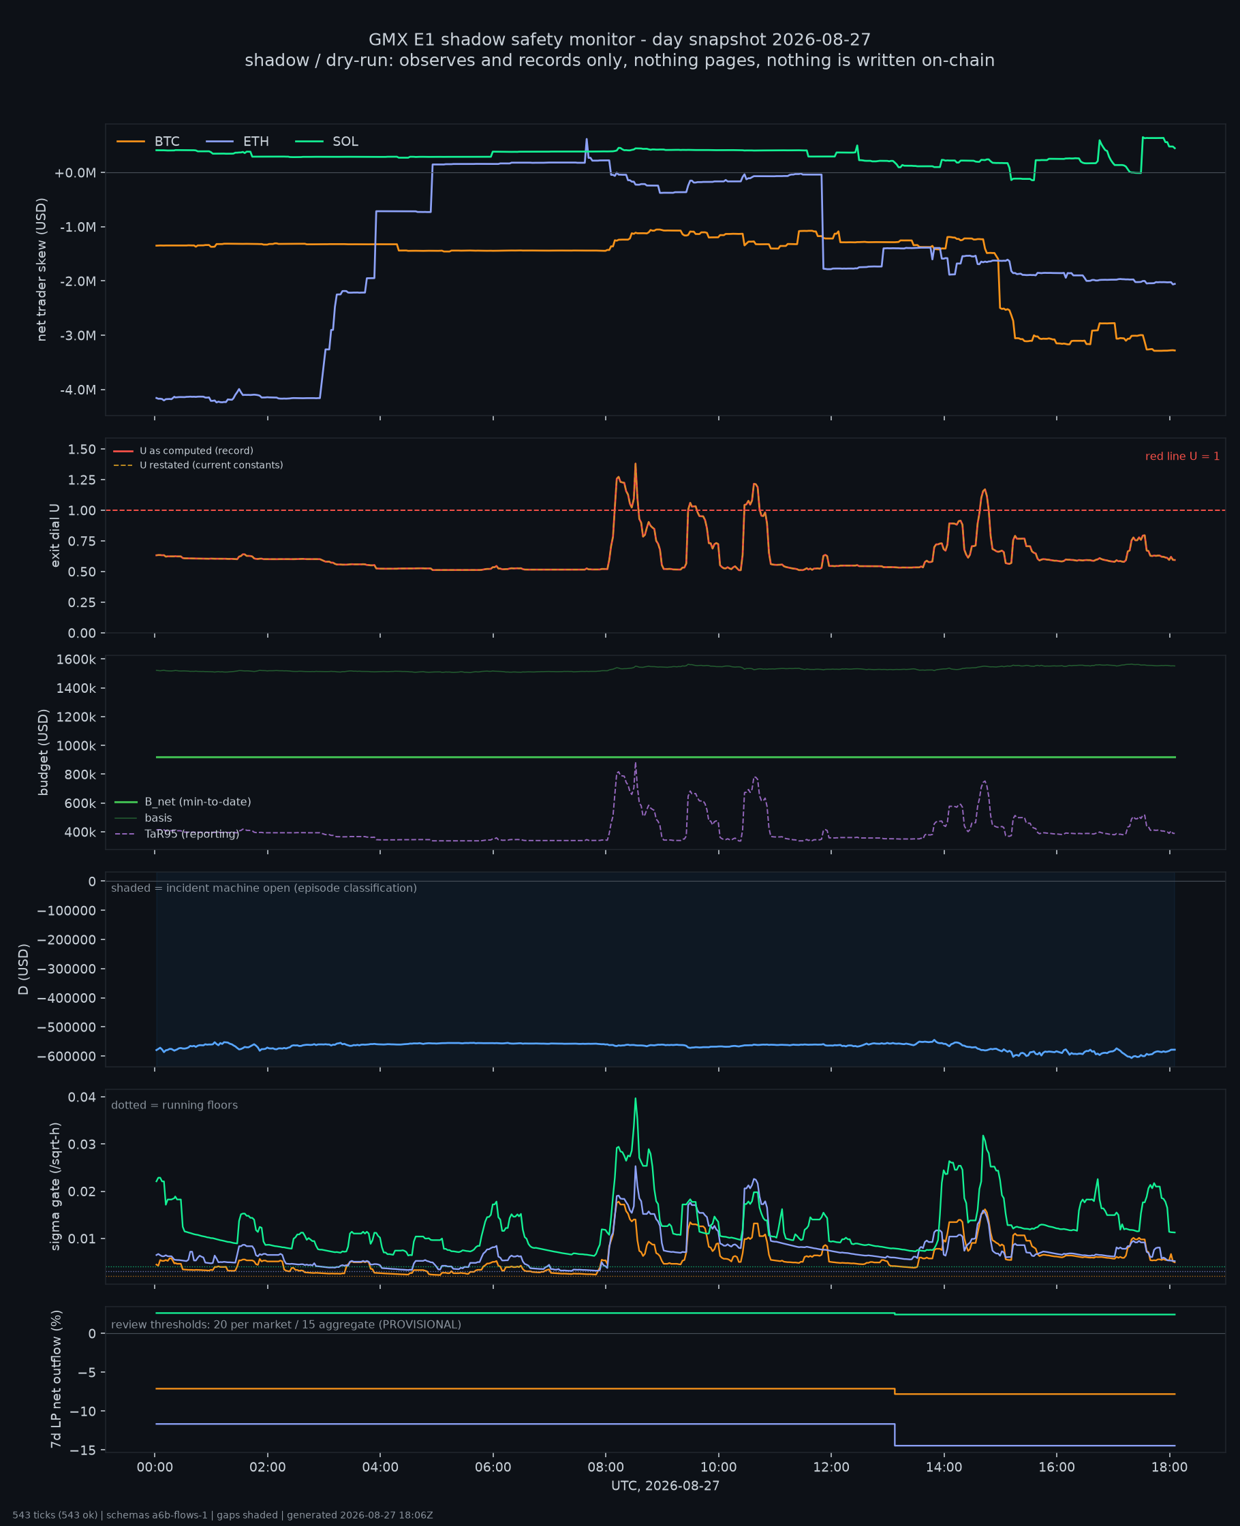Click the 'budget (USD)' axis label
This screenshot has height=1526, width=1240.
tap(44, 752)
